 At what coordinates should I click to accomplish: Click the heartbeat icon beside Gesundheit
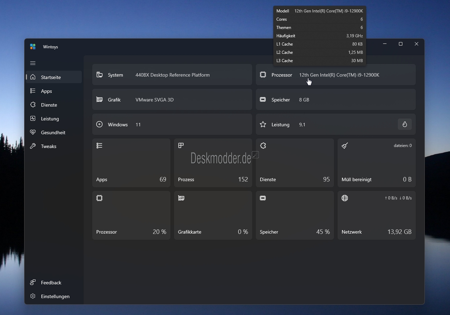tap(33, 132)
